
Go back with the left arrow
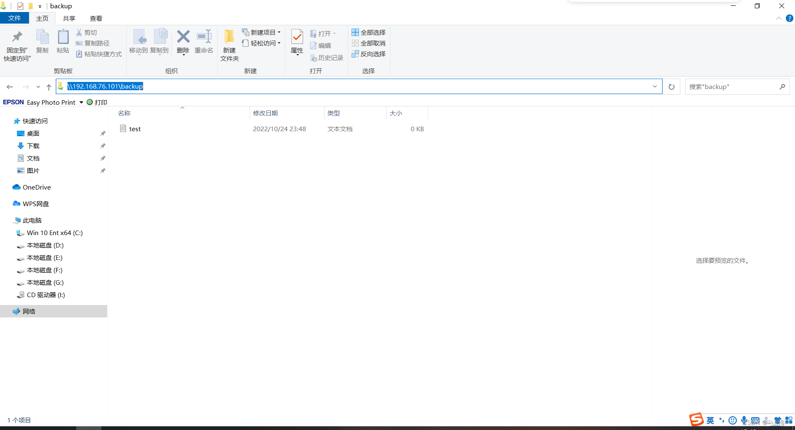[x=10, y=87]
